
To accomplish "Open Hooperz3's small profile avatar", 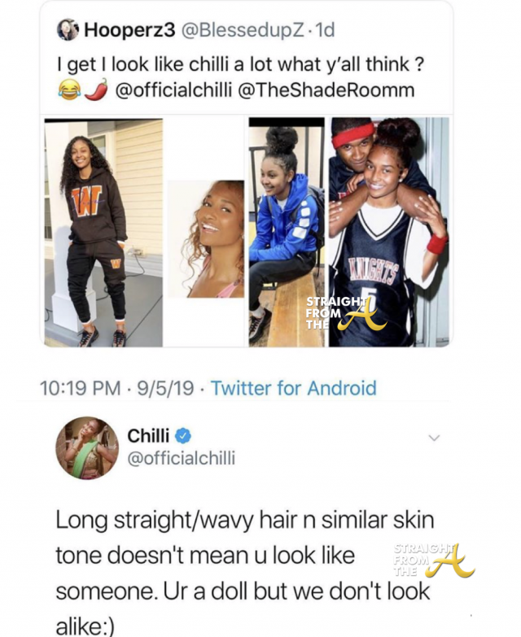I will point(68,29).
